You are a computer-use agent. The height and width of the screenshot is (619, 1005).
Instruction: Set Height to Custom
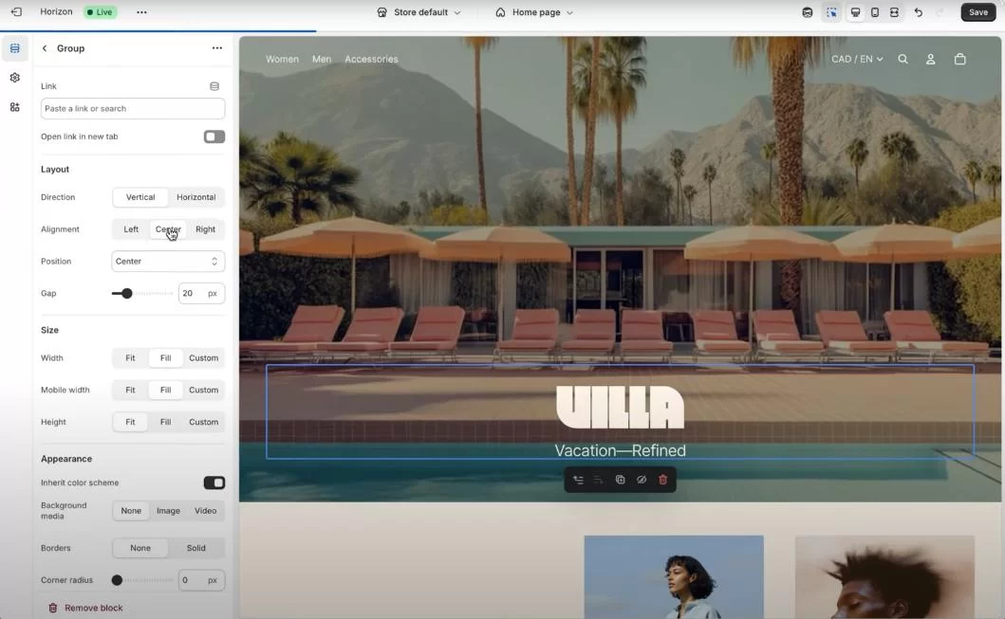[204, 422]
